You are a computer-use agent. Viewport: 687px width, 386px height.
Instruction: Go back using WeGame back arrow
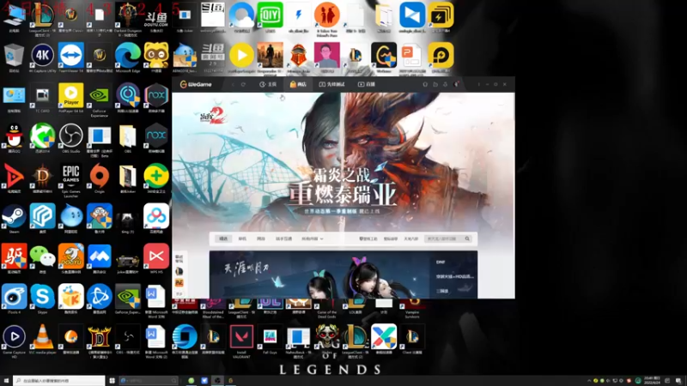(233, 84)
